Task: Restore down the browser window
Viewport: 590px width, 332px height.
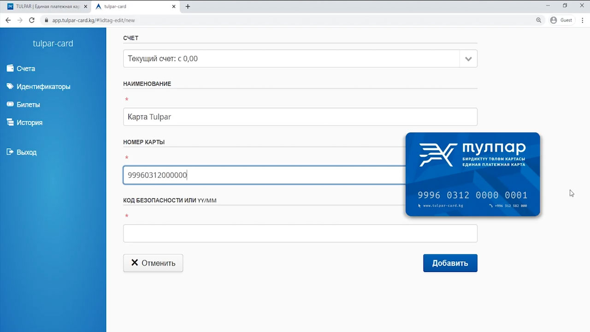Action: (x=565, y=6)
